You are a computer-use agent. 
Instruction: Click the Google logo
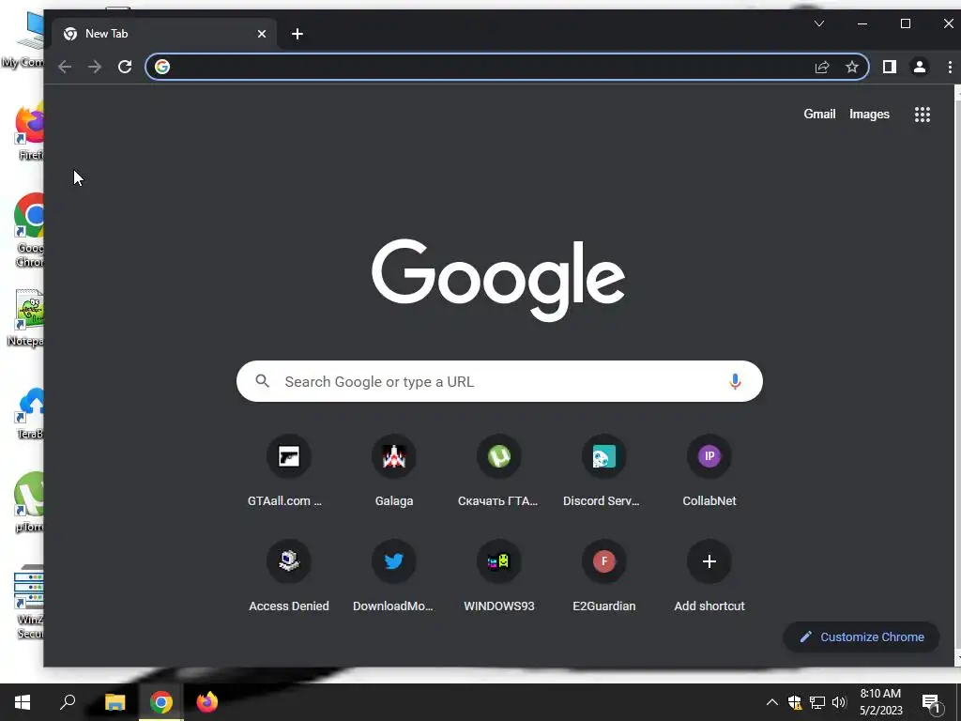pos(499,280)
